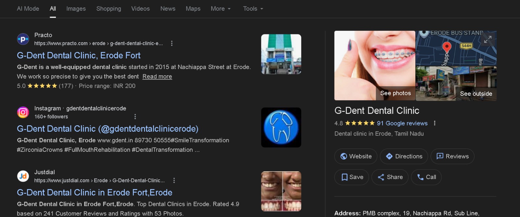520x217 pixels.
Task: Click the Justdial favicon
Action: coord(23,176)
